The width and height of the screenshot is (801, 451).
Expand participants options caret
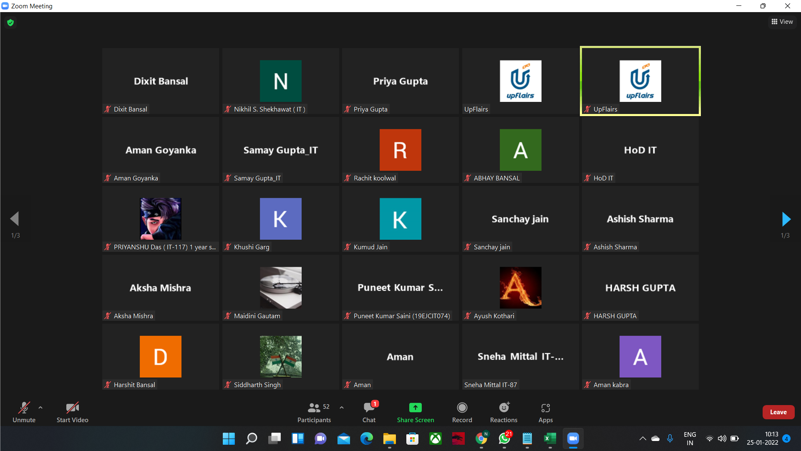click(342, 407)
